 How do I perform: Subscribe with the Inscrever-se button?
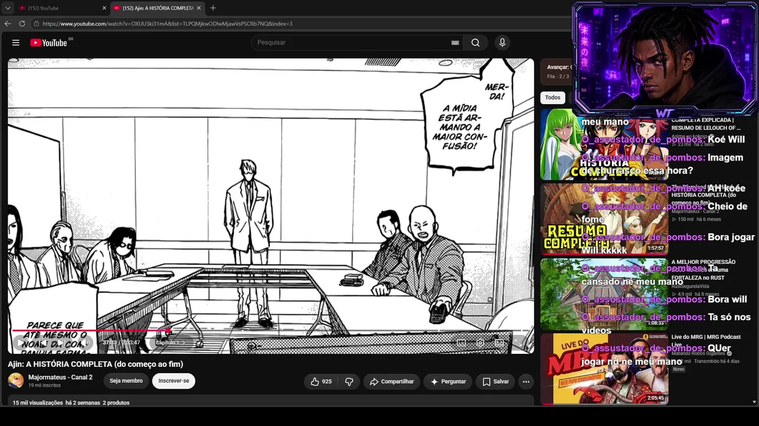[x=174, y=381]
